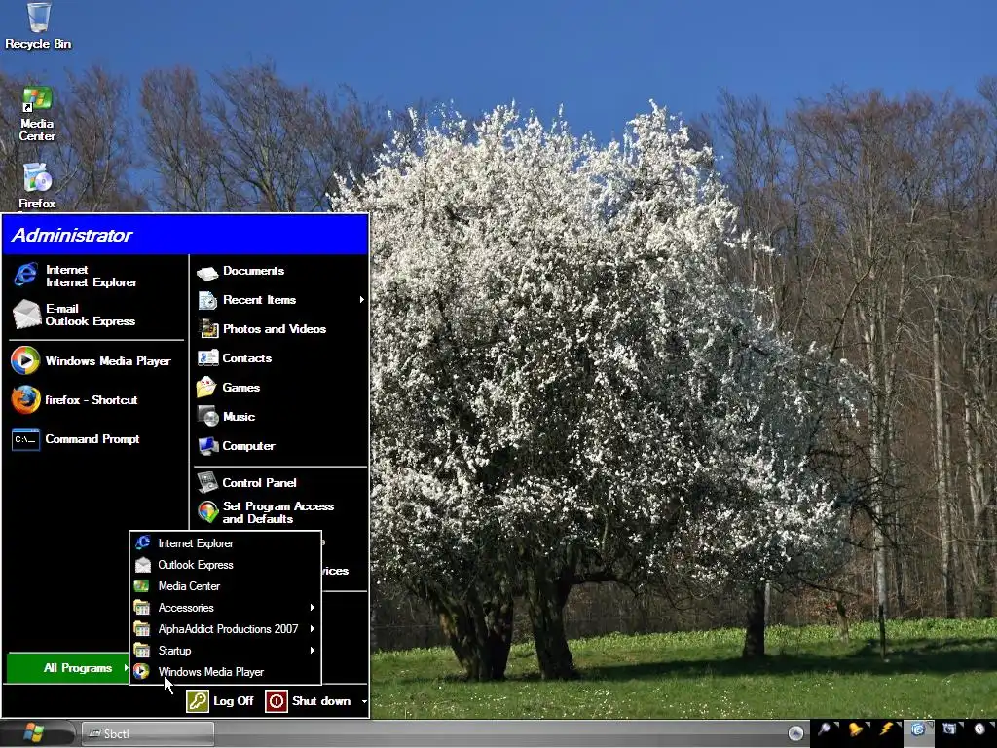Choose Outlook Express in All Programs list
This screenshot has height=748, width=997.
coord(225,566)
